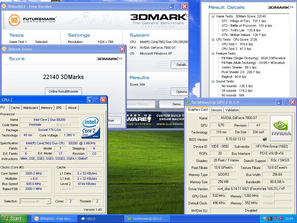Click the Alienware banner advertisement
This screenshot has width=297, height=223.
click(x=155, y=120)
